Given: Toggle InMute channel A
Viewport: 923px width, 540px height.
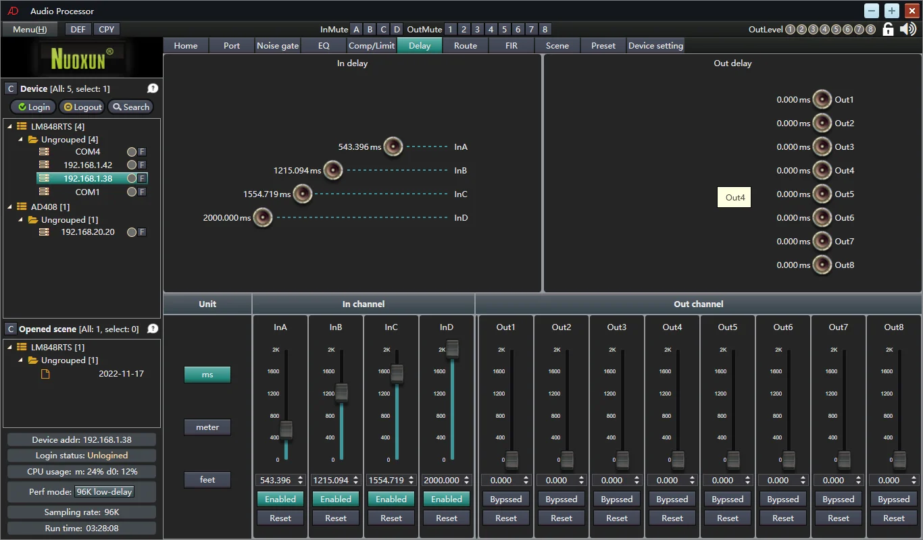Looking at the screenshot, I should pyautogui.click(x=356, y=29).
